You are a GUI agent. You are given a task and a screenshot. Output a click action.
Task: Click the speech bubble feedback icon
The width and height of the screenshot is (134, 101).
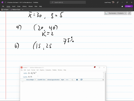pos(82,80)
